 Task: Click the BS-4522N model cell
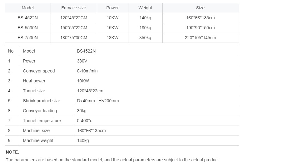click(x=28, y=18)
